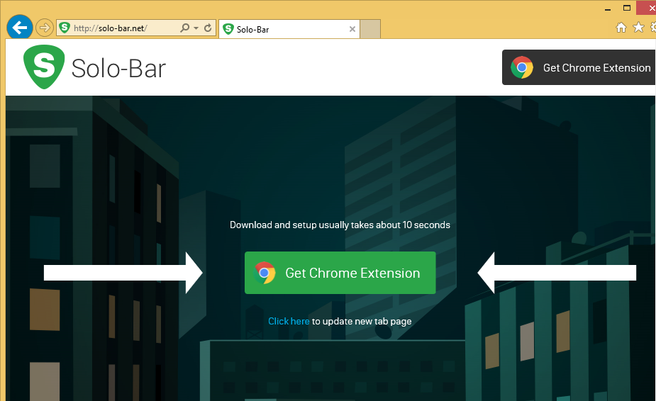Go to the browser Home page
The width and height of the screenshot is (656, 401).
coord(621,28)
